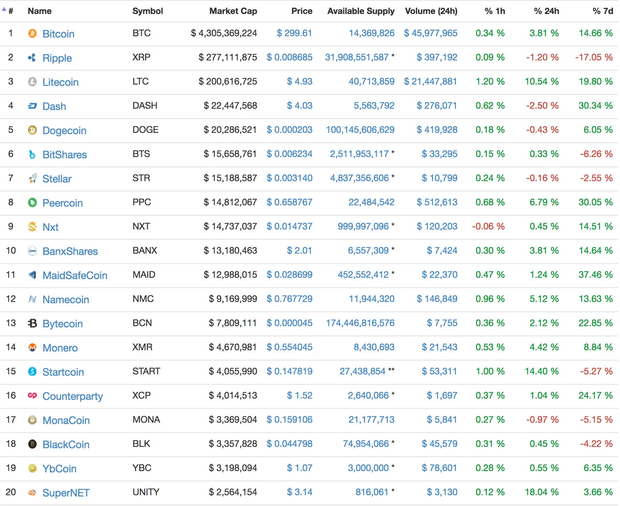Open Bitcoin volume $ 45,977,965 link
The width and height of the screenshot is (620, 506).
(431, 33)
